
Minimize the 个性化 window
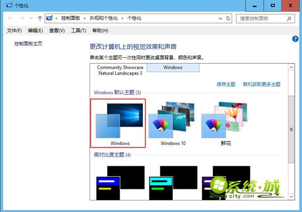tap(254, 6)
